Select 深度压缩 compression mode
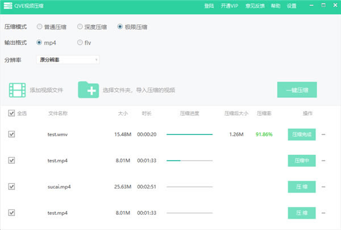 click(80, 27)
